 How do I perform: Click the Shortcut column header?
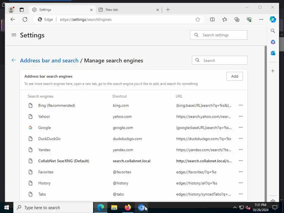(119, 96)
